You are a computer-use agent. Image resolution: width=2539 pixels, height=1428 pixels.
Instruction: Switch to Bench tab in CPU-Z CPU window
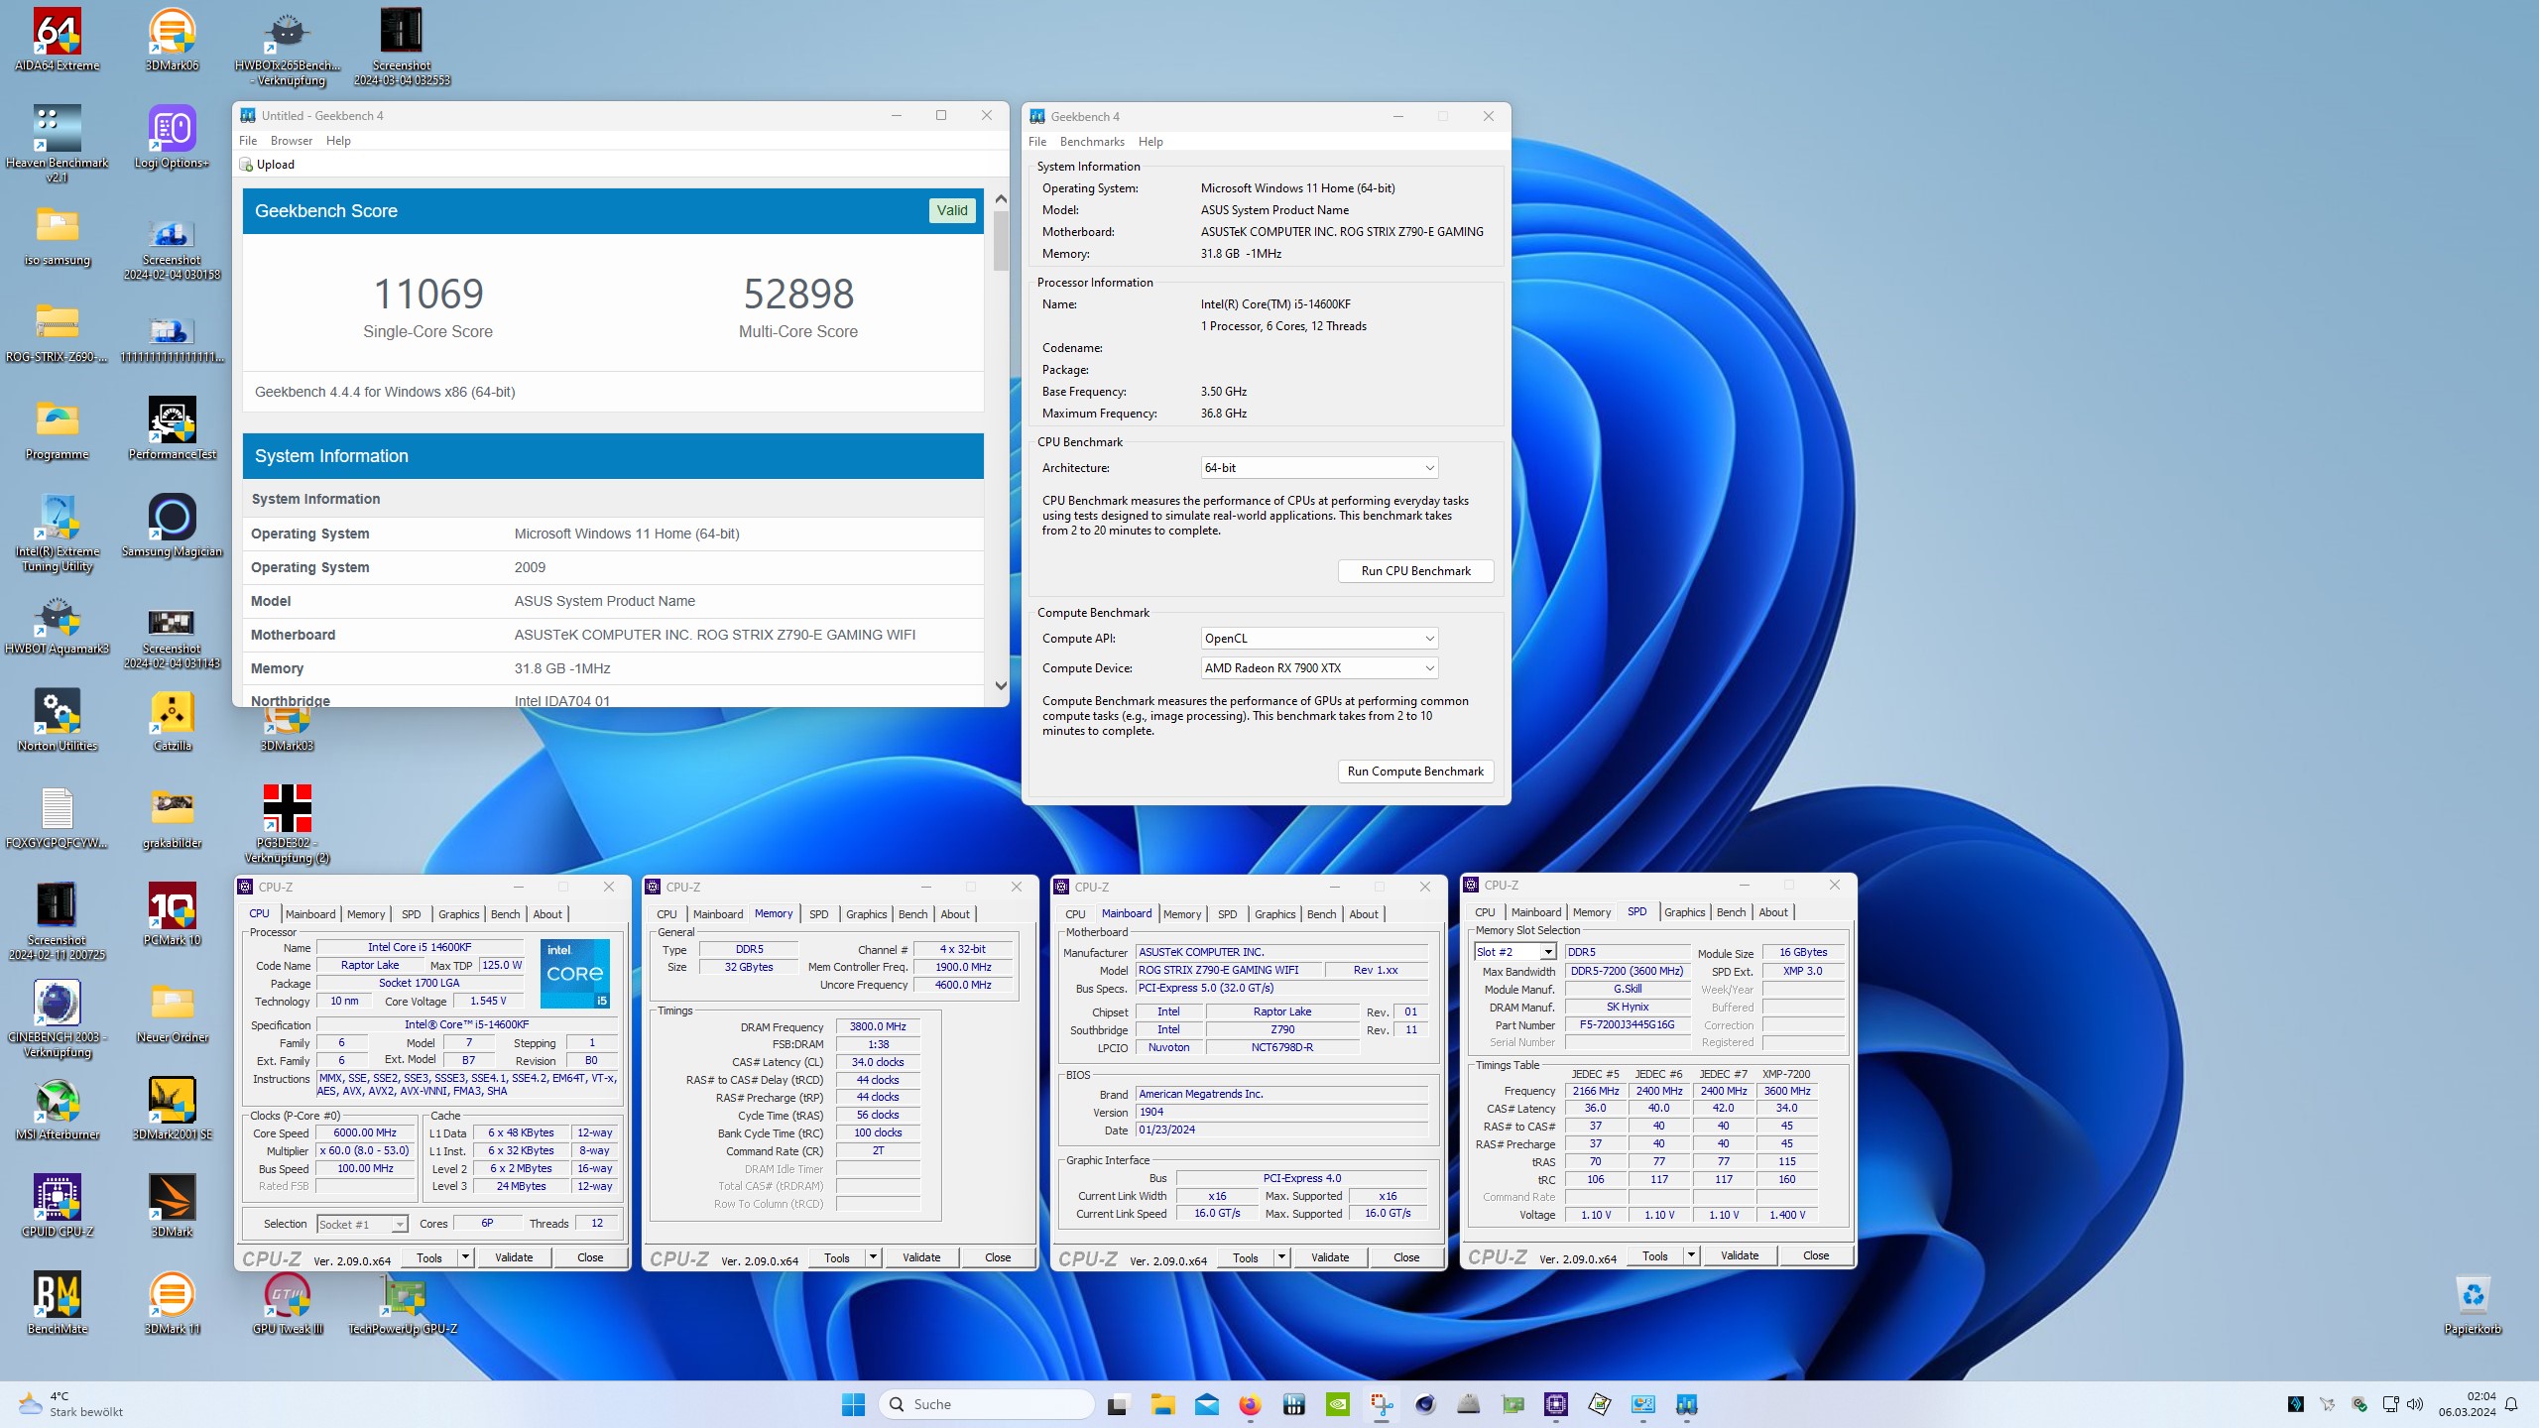point(505,914)
